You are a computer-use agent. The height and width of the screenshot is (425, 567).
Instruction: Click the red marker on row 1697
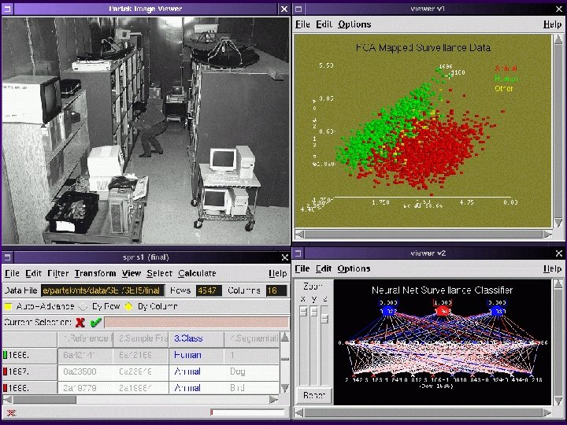[5, 371]
